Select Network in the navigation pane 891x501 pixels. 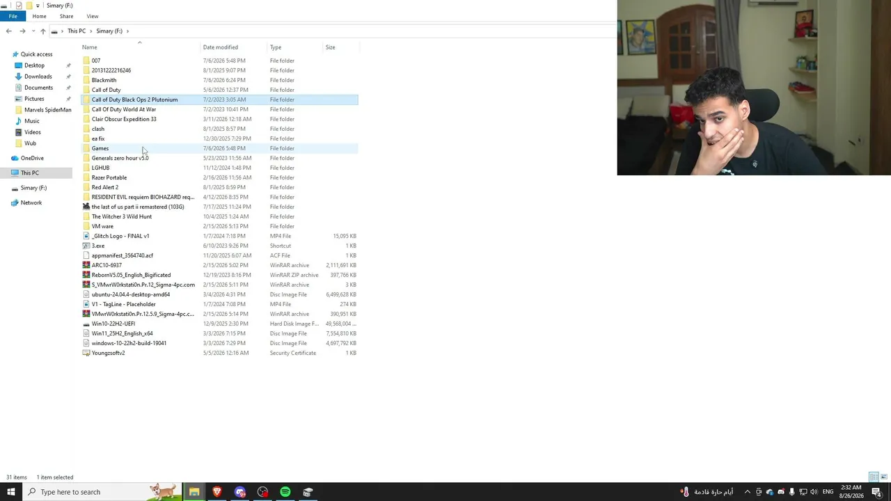coord(31,202)
